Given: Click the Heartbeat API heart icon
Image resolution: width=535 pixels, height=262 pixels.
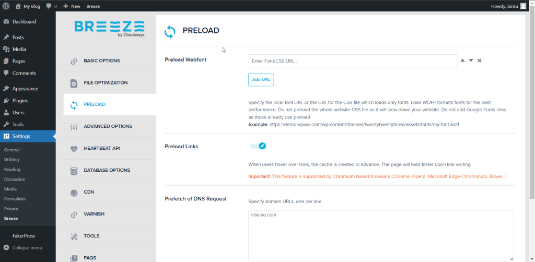Looking at the screenshot, I should [74, 149].
